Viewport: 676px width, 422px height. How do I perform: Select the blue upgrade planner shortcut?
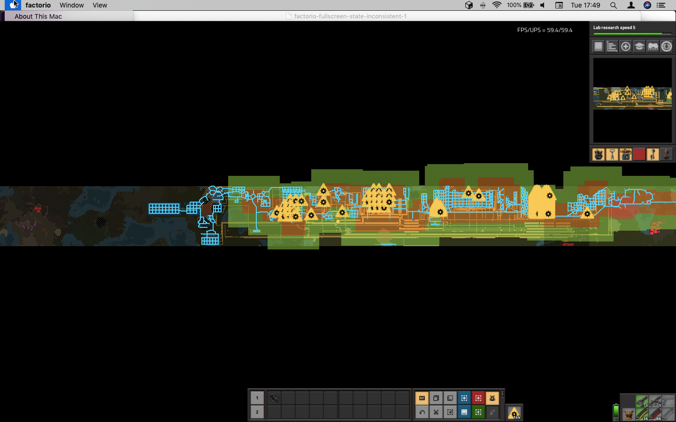464,398
